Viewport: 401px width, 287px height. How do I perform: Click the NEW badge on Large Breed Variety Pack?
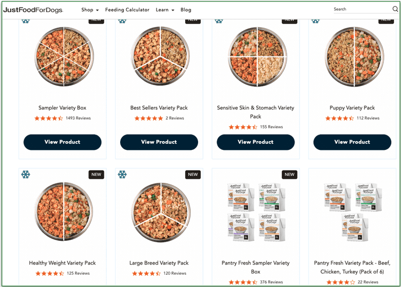tap(193, 174)
